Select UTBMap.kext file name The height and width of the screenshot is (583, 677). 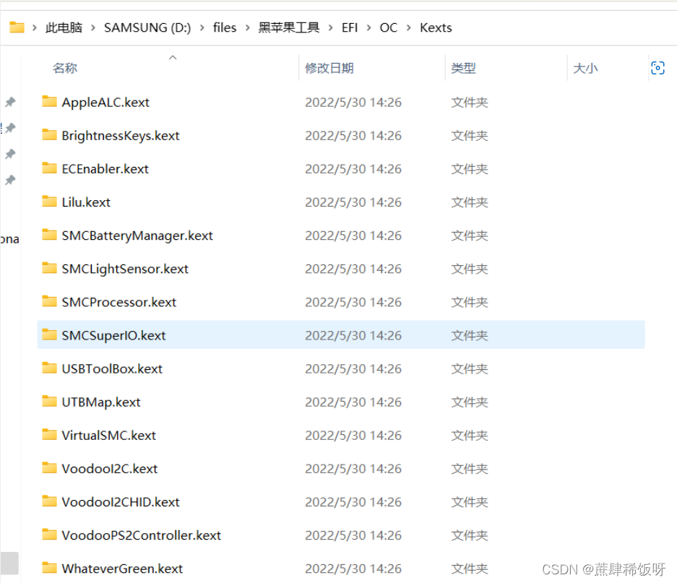101,402
